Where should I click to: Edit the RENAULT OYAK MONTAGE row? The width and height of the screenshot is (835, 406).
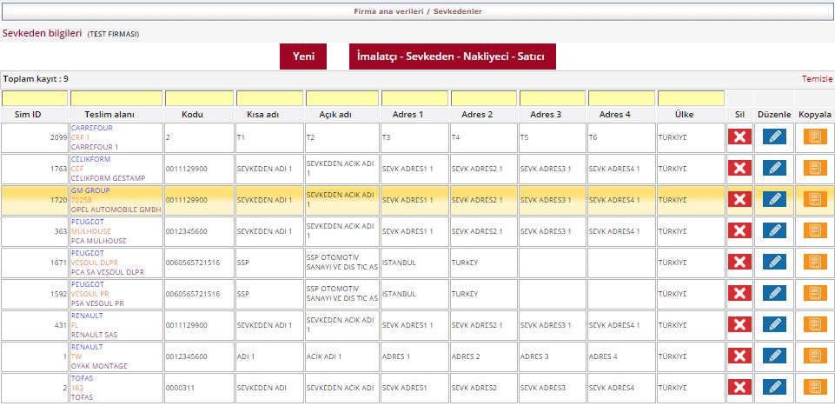774,356
